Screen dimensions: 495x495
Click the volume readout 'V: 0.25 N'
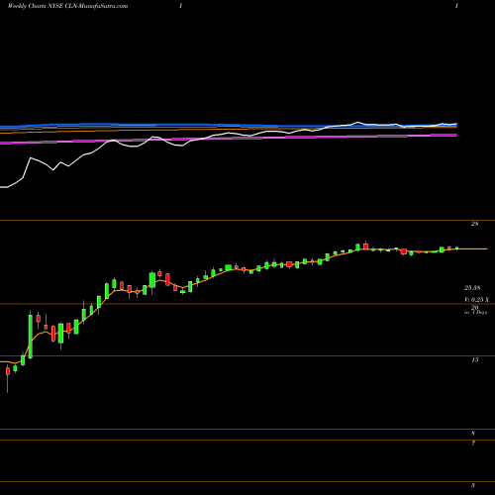476,300
